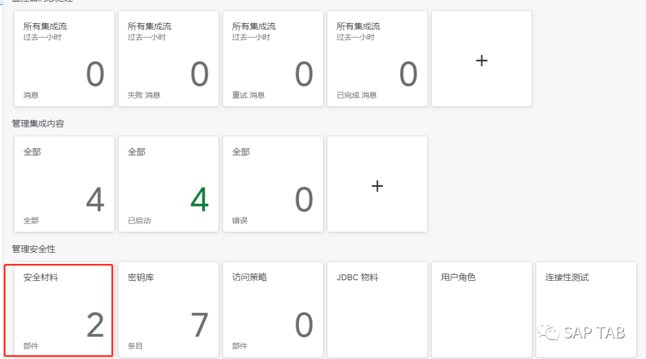Open the 所有集成流 消息 tile
The width and height of the screenshot is (646, 359).
click(64, 59)
